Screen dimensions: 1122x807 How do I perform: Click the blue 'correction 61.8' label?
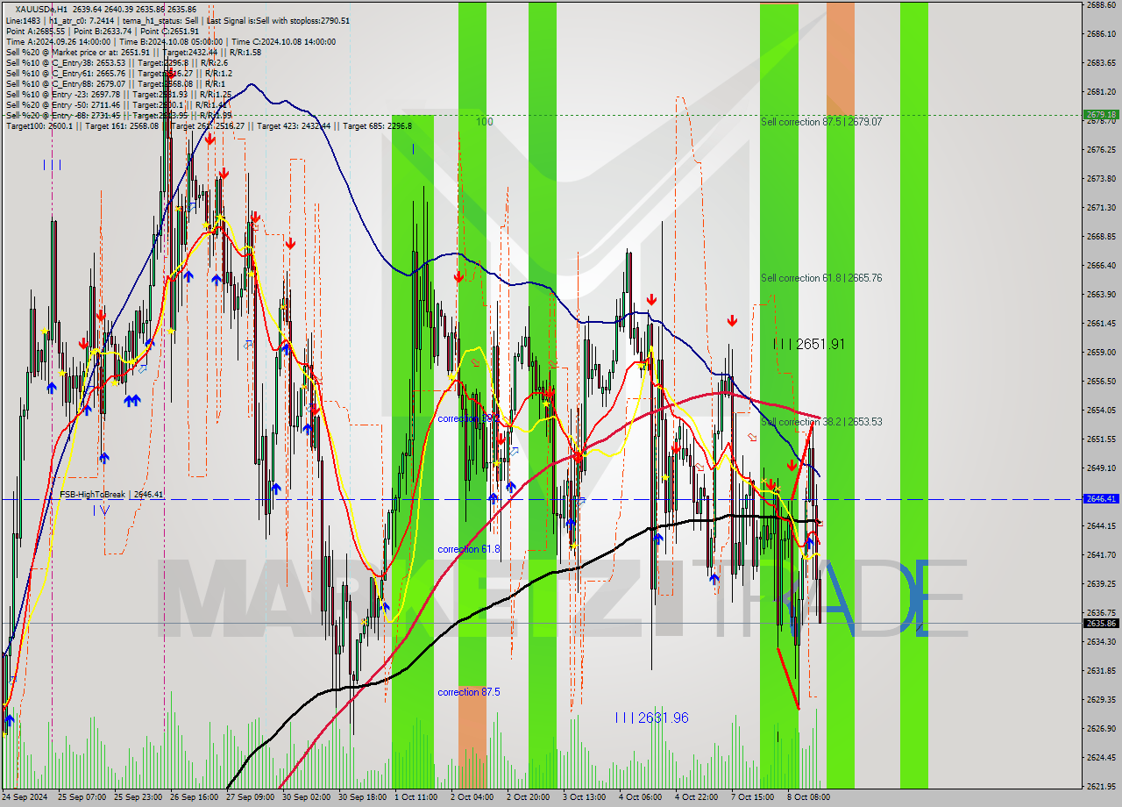[x=469, y=549]
